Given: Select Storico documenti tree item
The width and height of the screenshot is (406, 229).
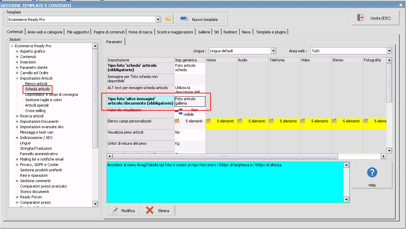Looking at the screenshot, I should click(34, 192).
